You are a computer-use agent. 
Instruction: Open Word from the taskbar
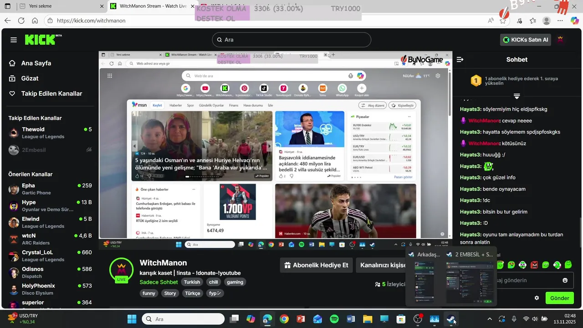(x=351, y=319)
